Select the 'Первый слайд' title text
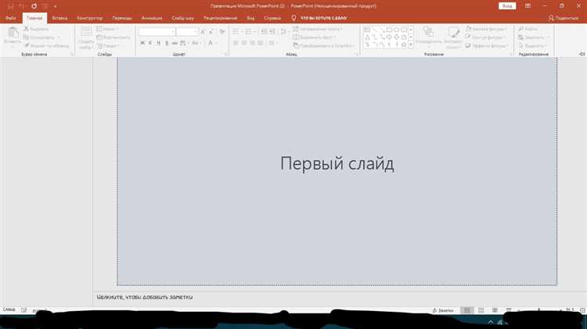The width and height of the screenshot is (587, 329). (337, 164)
